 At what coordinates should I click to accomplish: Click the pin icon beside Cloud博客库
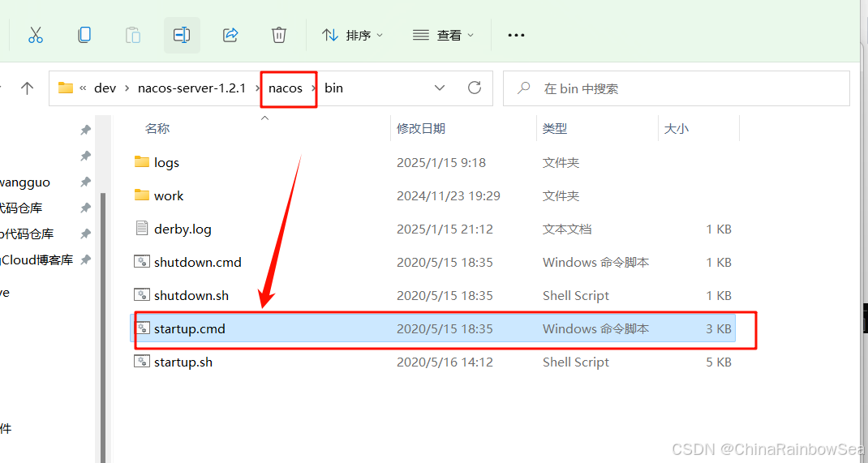pyautogui.click(x=85, y=259)
